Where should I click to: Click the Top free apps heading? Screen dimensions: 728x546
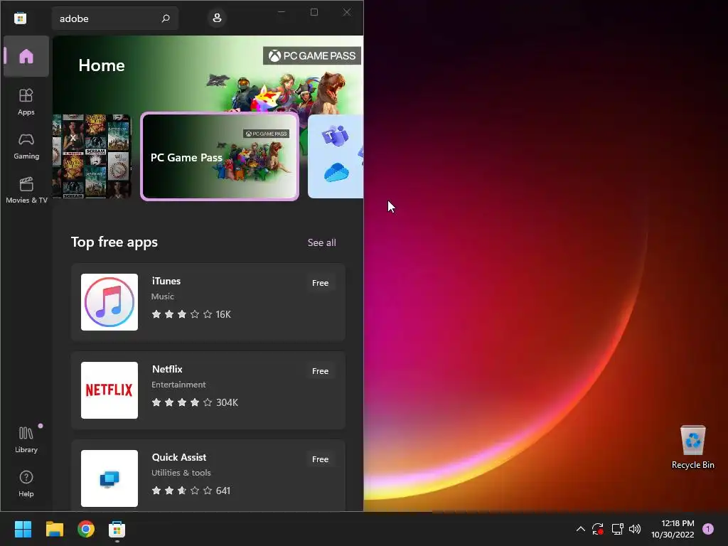(114, 242)
